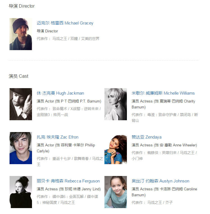Click Zac Efron's blue-shirt photo
This screenshot has width=210, height=214.
(x=21, y=148)
